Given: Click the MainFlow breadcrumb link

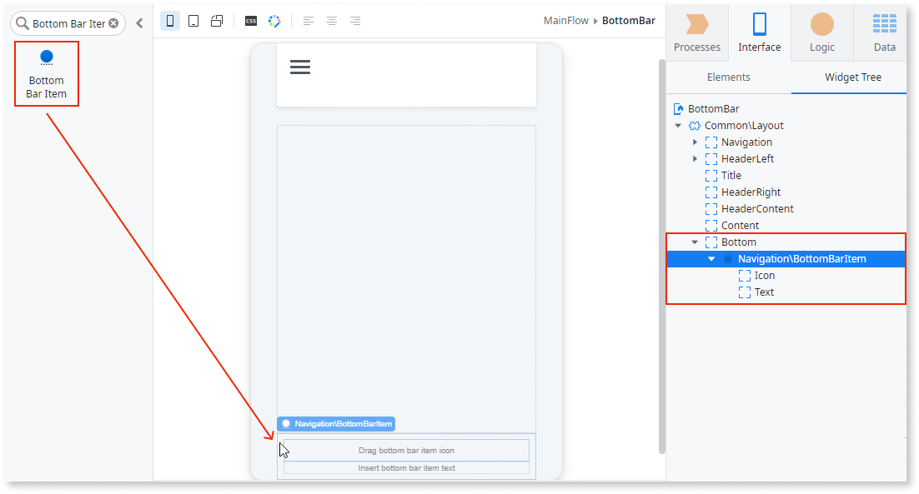Looking at the screenshot, I should point(565,20).
